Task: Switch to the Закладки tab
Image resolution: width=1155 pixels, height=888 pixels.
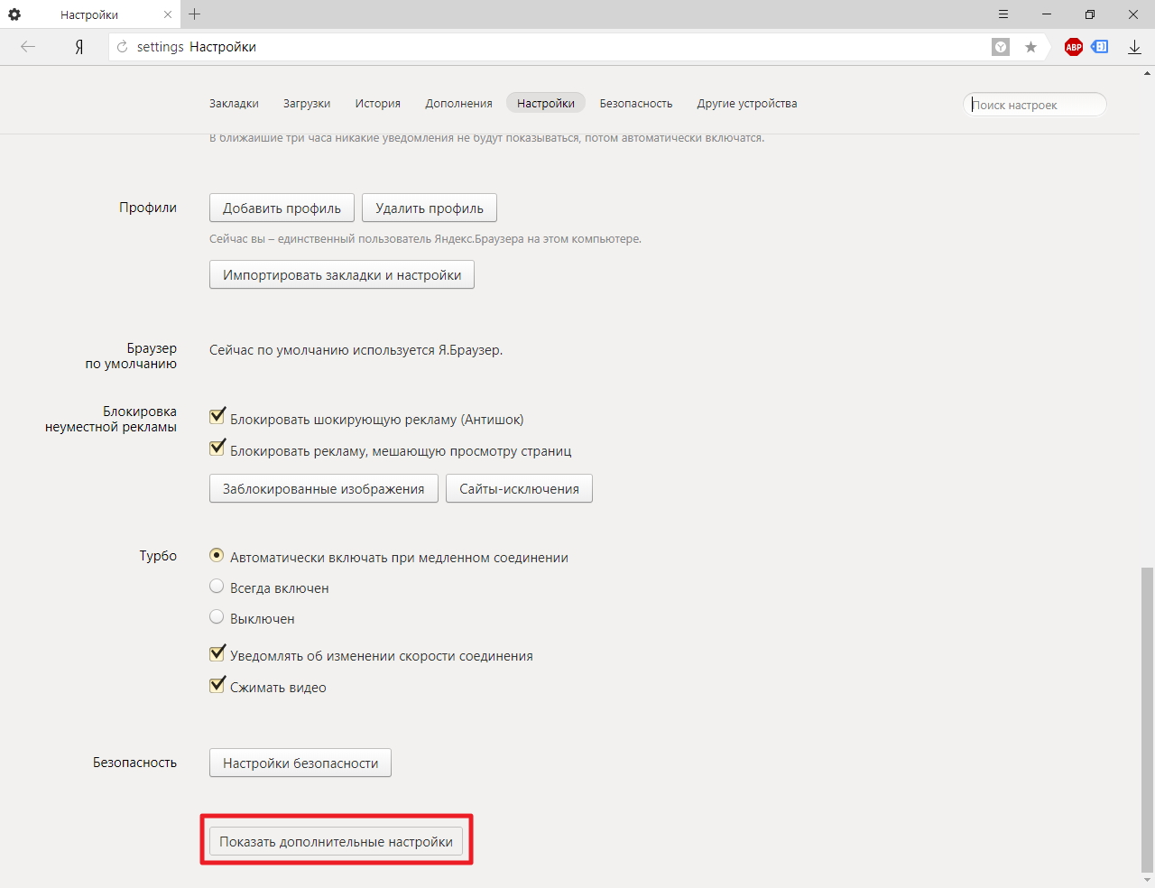Action: pos(234,104)
